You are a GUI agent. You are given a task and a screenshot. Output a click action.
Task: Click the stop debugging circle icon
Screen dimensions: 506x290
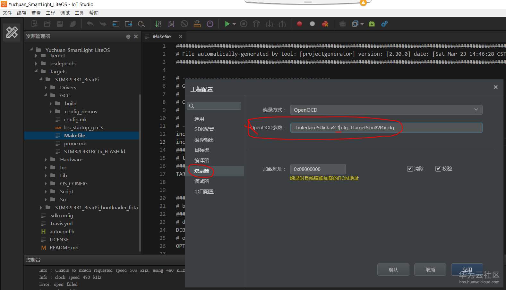coord(244,24)
